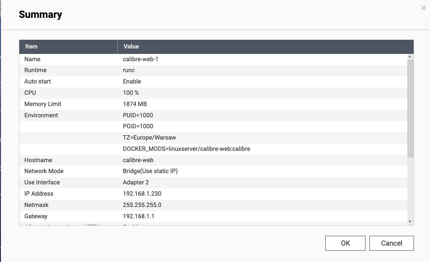Viewport: 430px width, 262px height.
Task: Select the Value column header
Action: coord(131,46)
